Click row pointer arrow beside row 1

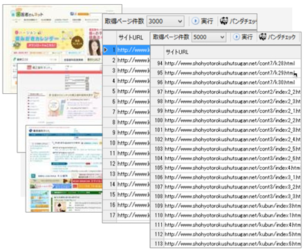tap(106, 50)
